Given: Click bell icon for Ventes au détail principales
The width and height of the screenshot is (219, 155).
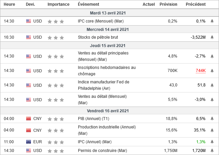Looking at the screenshot, I should pos(212,56).
